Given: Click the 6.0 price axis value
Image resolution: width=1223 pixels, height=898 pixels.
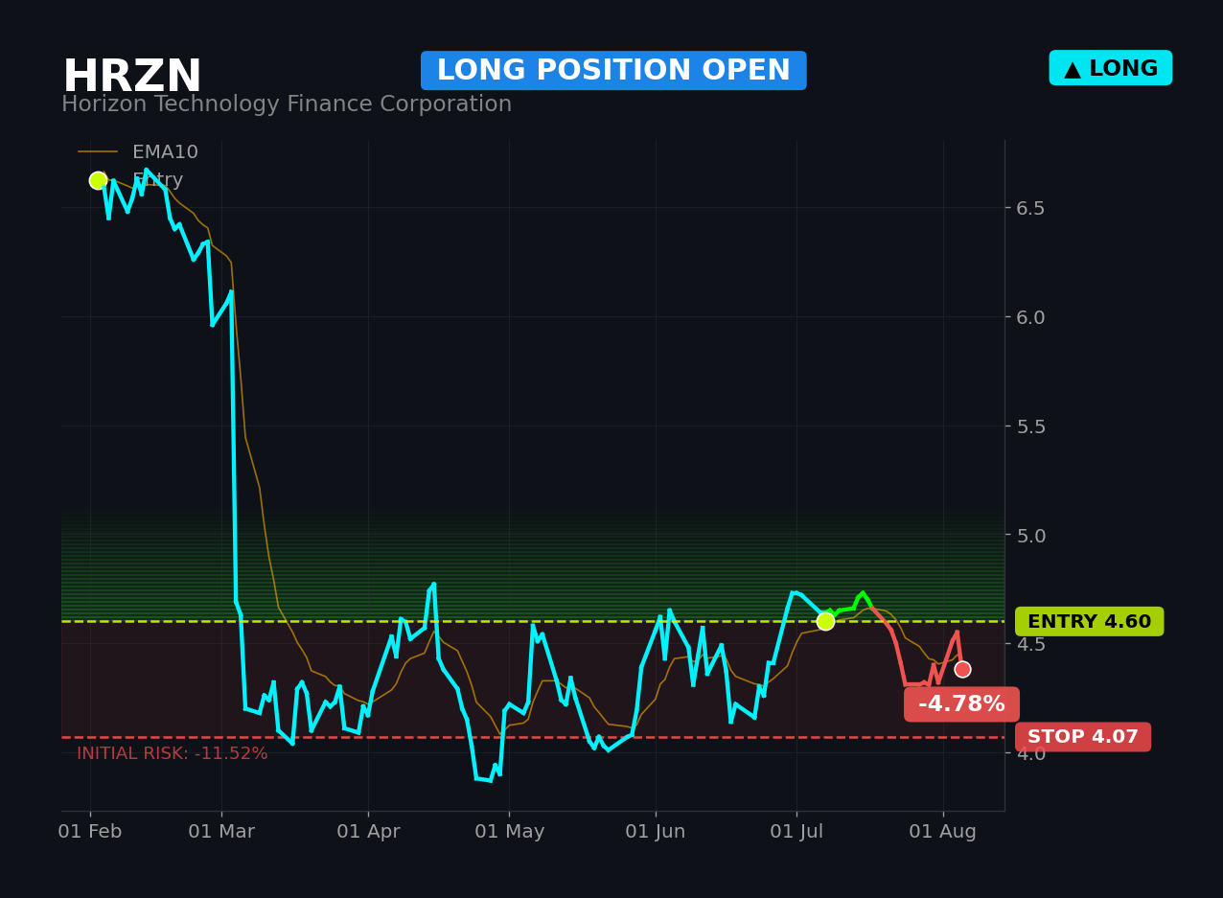Looking at the screenshot, I should pyautogui.click(x=1030, y=317).
